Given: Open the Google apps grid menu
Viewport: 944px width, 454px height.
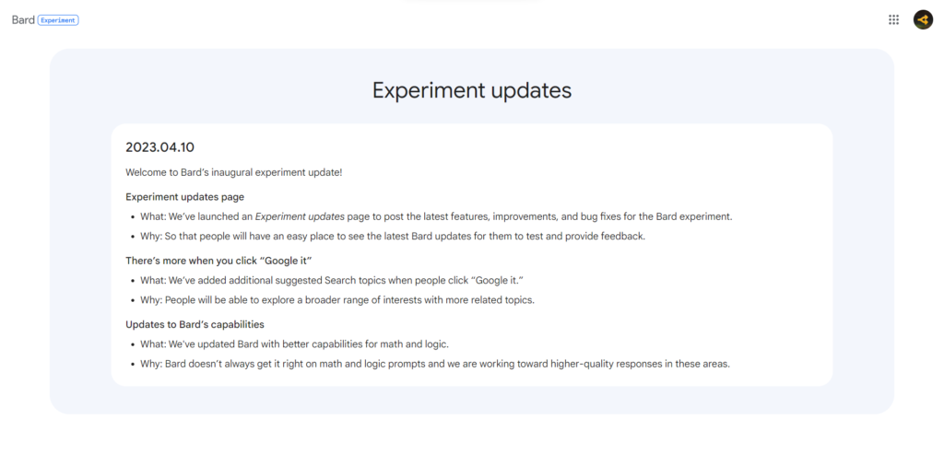Looking at the screenshot, I should (893, 19).
